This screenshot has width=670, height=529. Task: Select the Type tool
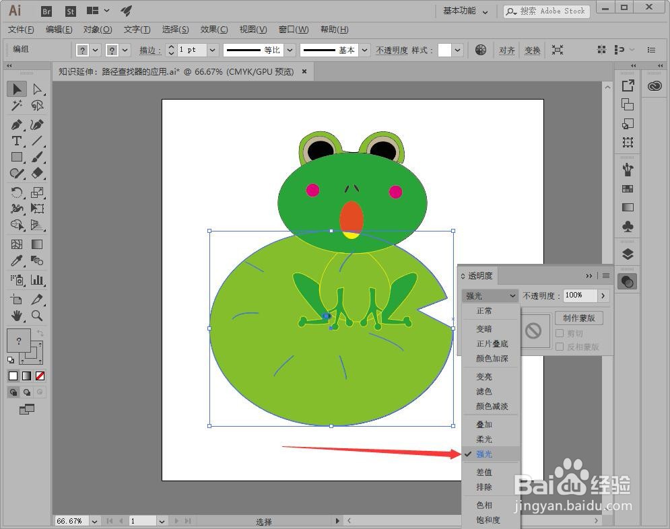tap(17, 140)
